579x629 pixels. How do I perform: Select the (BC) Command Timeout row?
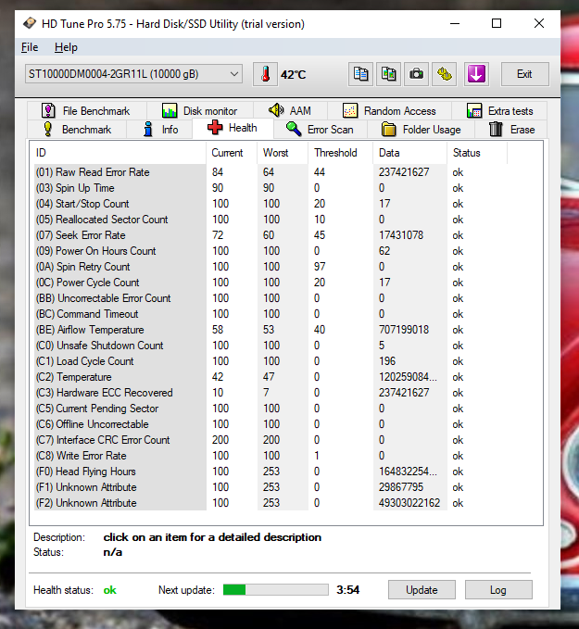click(x=270, y=314)
